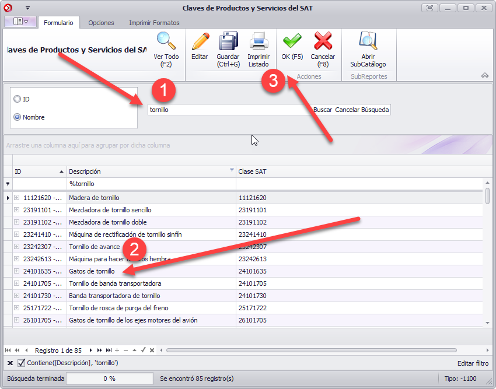Select the ID radio button
The height and width of the screenshot is (389, 496).
pos(17,99)
